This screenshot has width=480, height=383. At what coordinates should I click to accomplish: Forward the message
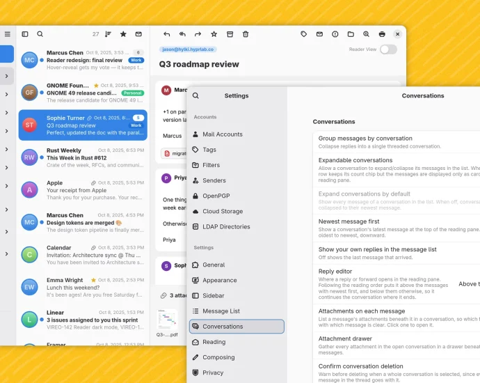tap(198, 34)
